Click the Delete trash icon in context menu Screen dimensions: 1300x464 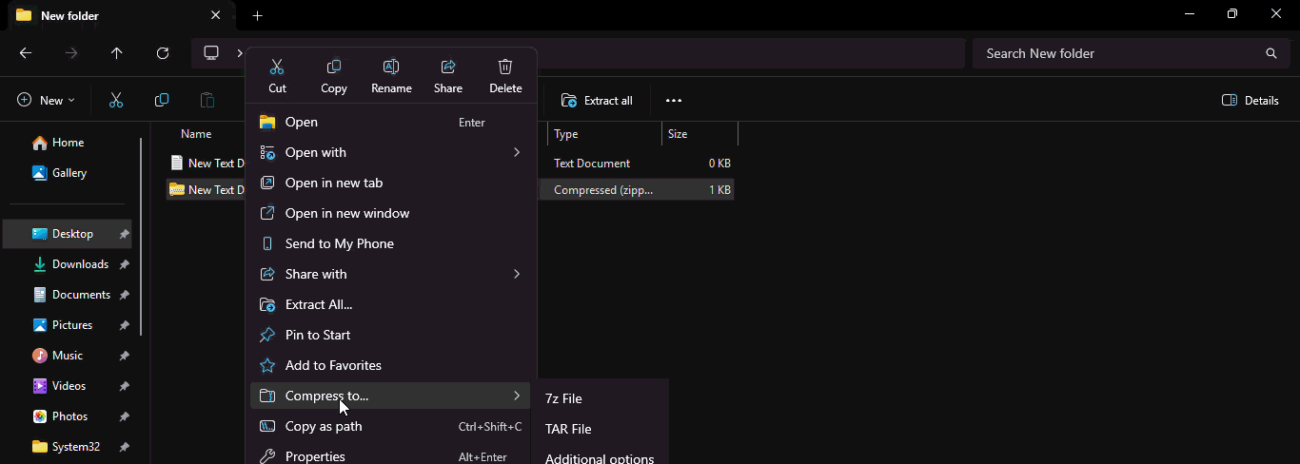[x=505, y=67]
